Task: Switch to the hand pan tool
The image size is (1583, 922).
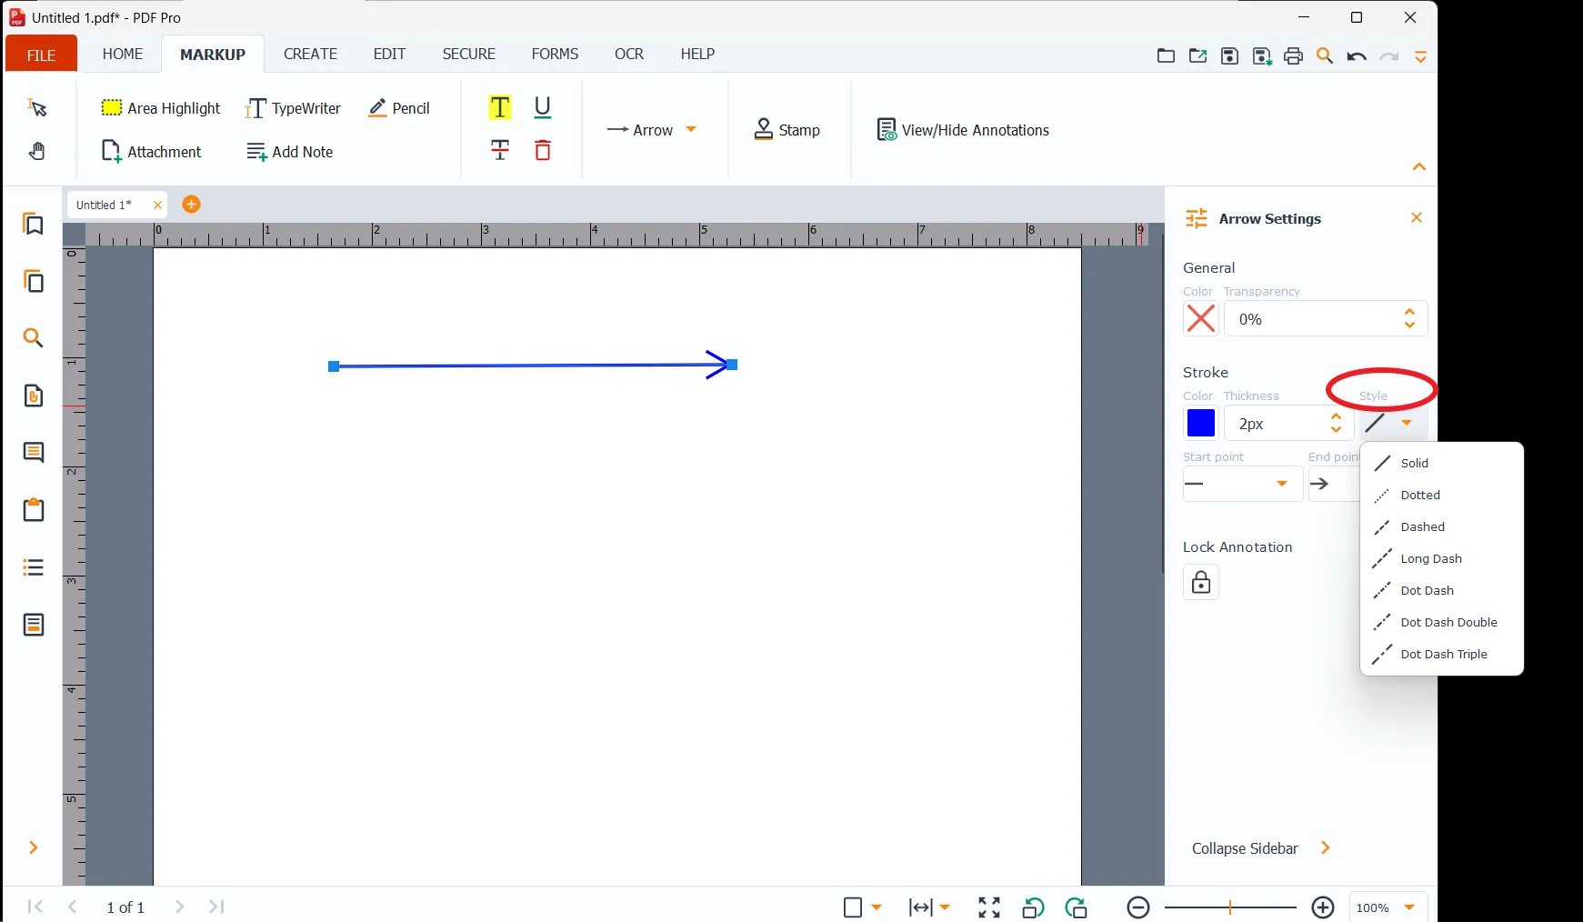Action: tap(36, 151)
